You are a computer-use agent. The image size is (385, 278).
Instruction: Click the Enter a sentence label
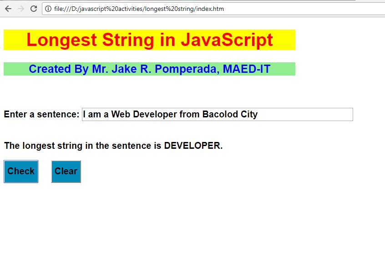[x=41, y=114]
